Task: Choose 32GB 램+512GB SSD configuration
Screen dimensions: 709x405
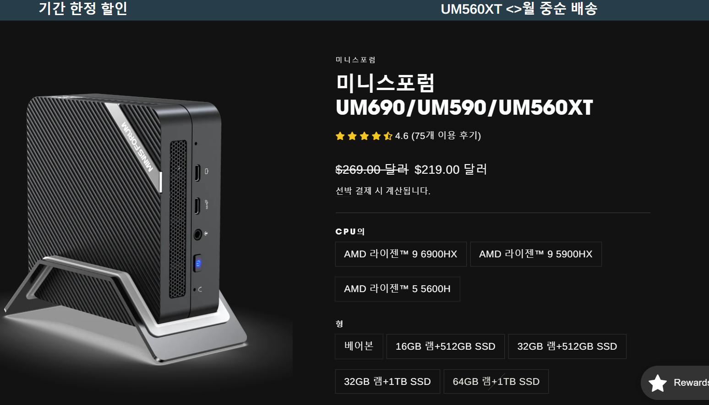Action: coord(567,346)
